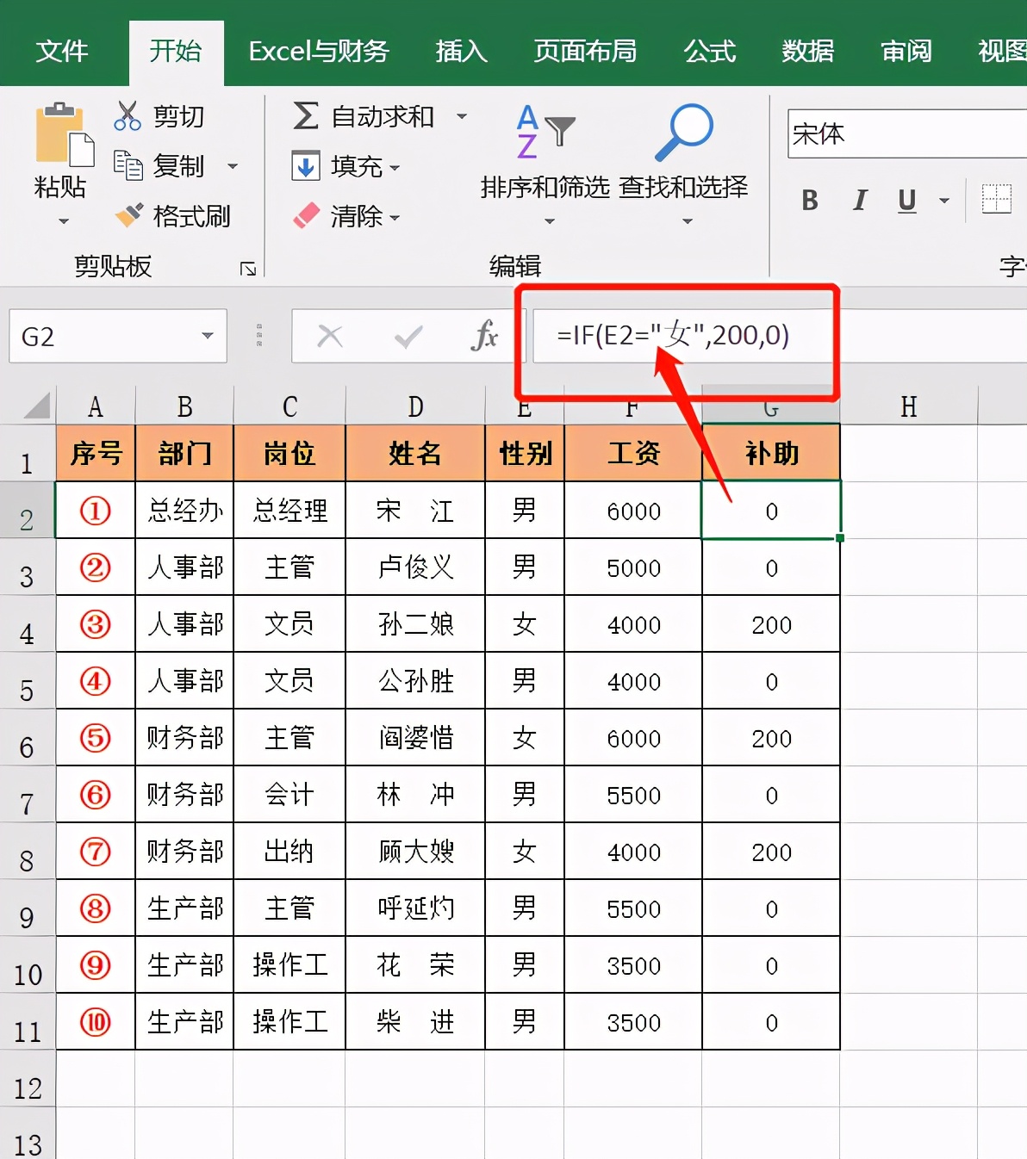
Task: Select cell containing 阎婆惜
Action: pyautogui.click(x=415, y=738)
